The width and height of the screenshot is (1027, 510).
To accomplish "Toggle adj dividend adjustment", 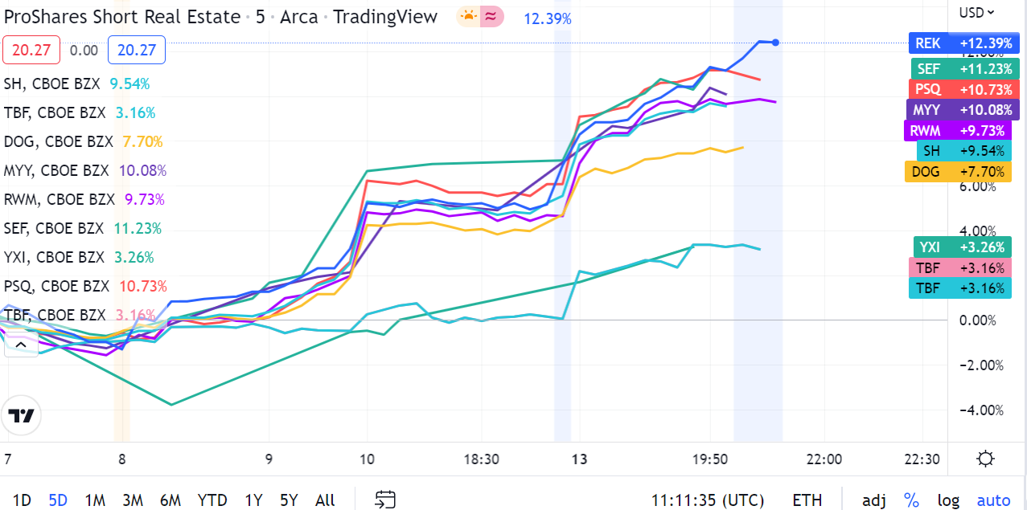I will tap(874, 500).
